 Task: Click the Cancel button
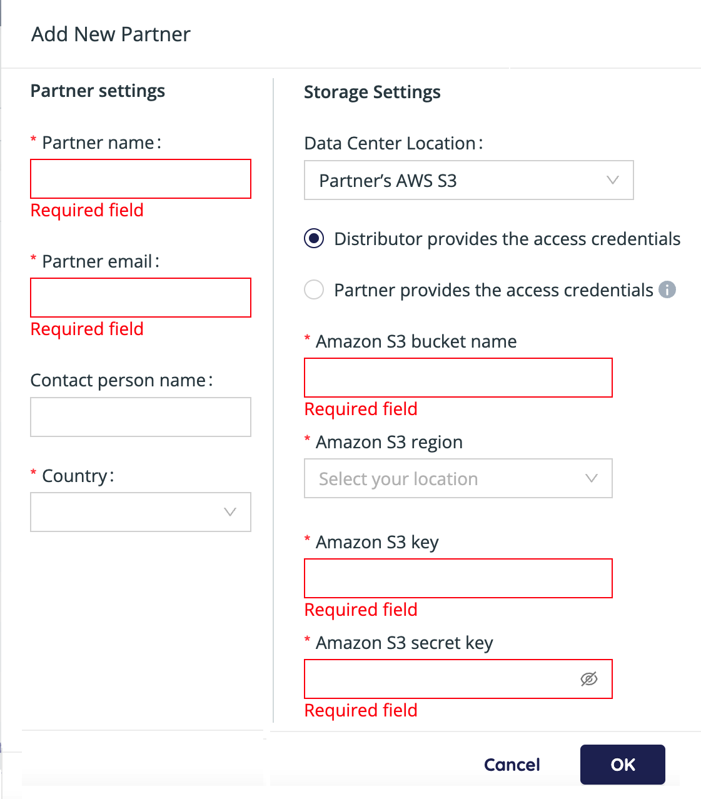[512, 765]
